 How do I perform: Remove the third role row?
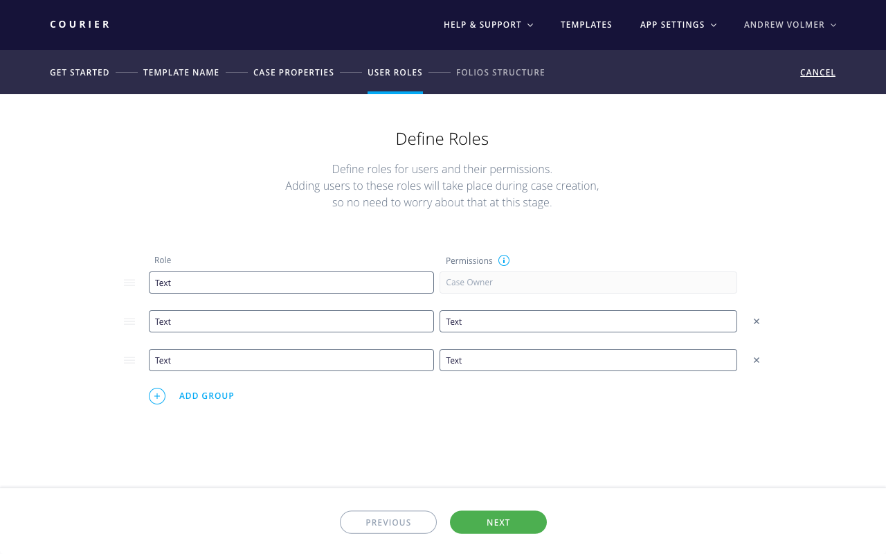click(757, 360)
